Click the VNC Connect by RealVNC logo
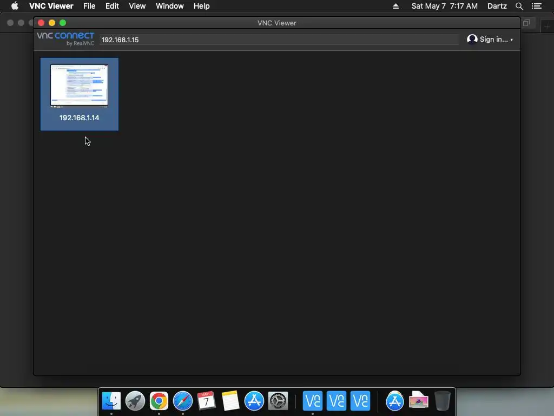This screenshot has width=554, height=416. 65,38
